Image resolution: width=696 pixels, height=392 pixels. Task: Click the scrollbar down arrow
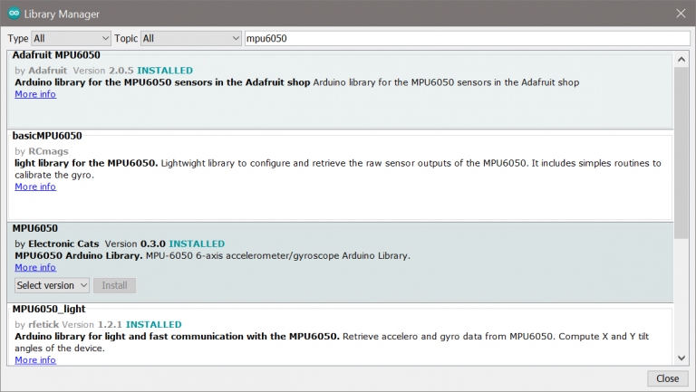click(681, 358)
